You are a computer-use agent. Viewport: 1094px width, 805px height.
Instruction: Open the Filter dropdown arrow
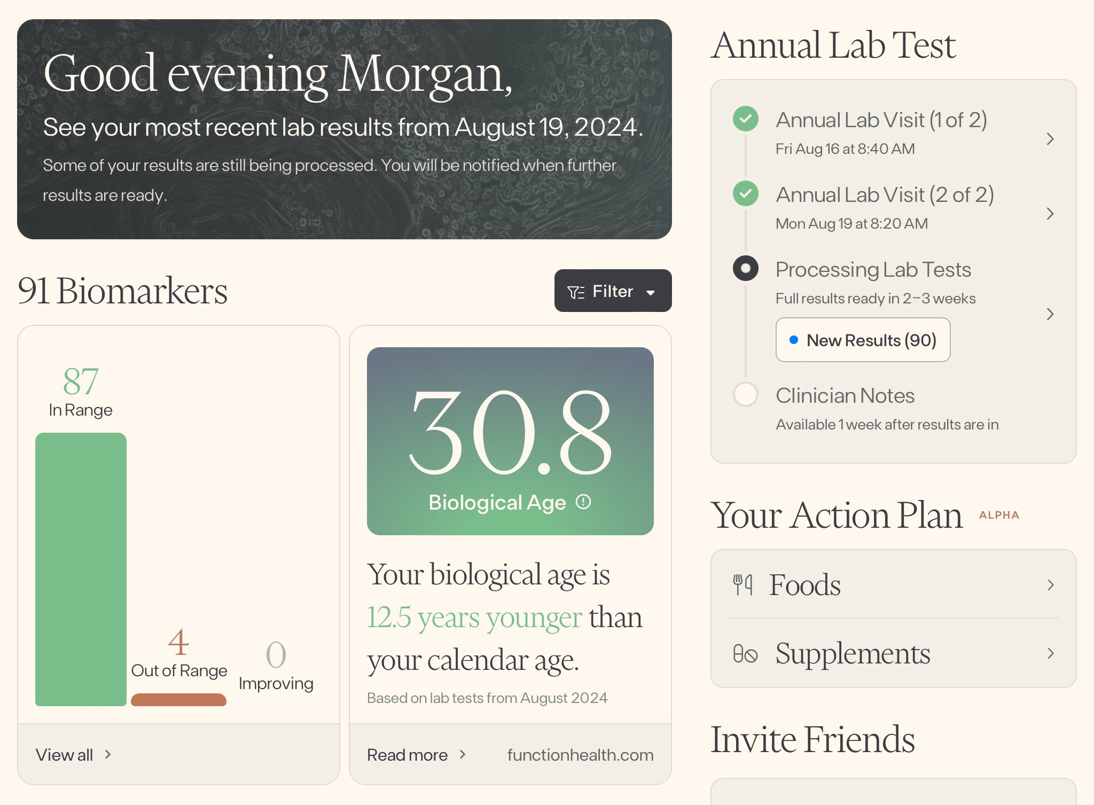tap(651, 293)
